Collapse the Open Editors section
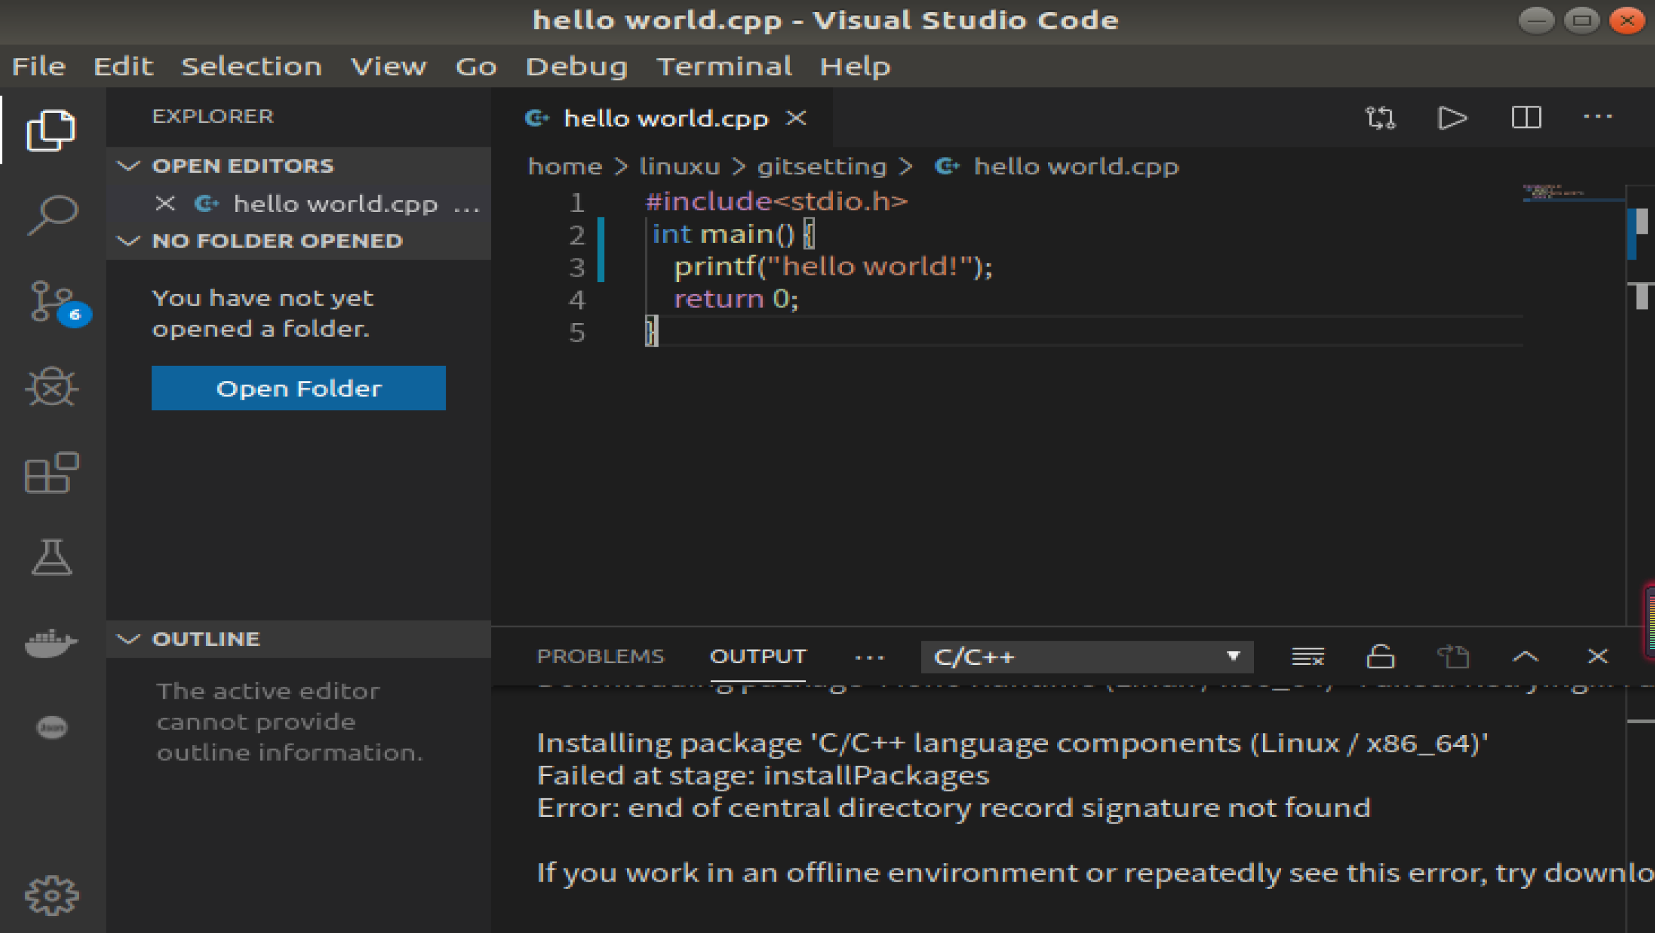Viewport: 1655px width, 933px height. click(x=129, y=165)
